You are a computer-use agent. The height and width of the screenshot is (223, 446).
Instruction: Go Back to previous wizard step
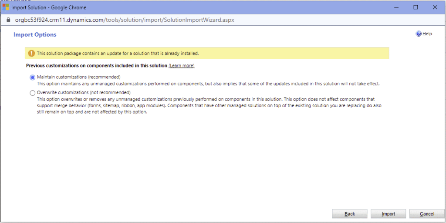tap(350, 214)
